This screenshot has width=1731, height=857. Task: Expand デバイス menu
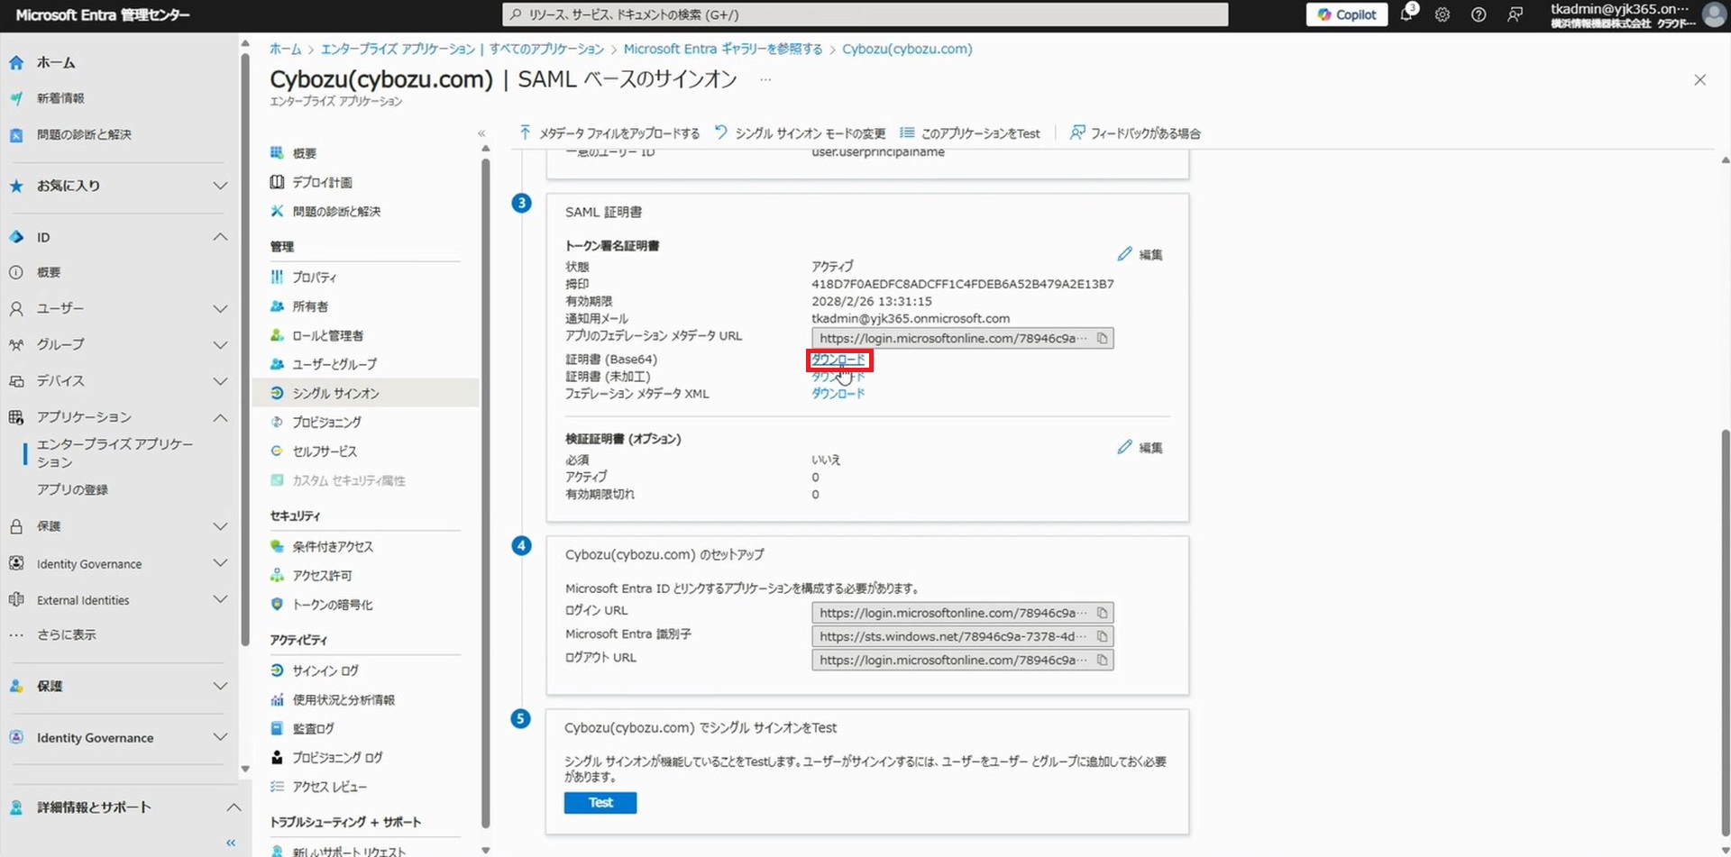219,381
